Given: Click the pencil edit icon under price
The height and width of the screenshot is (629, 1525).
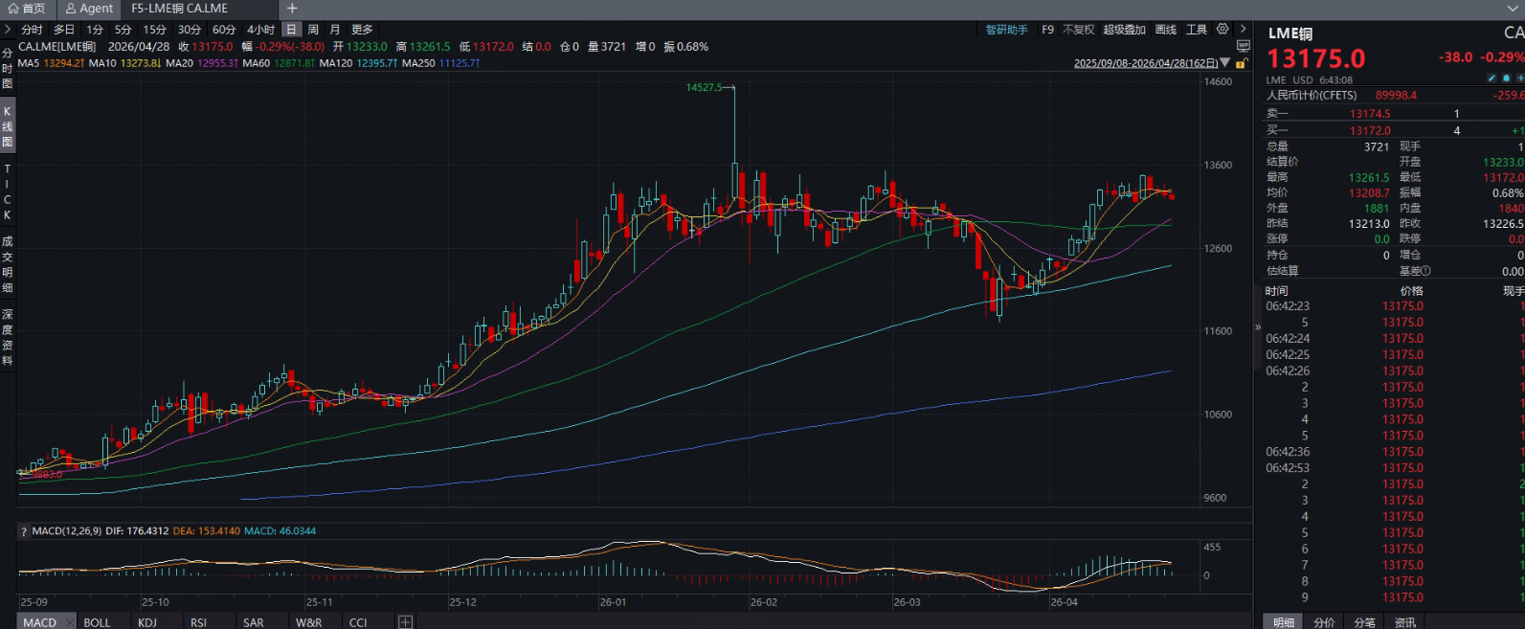Looking at the screenshot, I should 1491,79.
